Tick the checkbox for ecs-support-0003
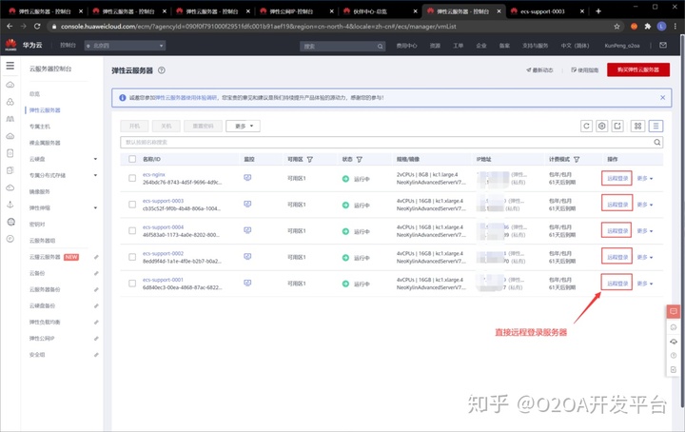The height and width of the screenshot is (432, 685). click(132, 204)
